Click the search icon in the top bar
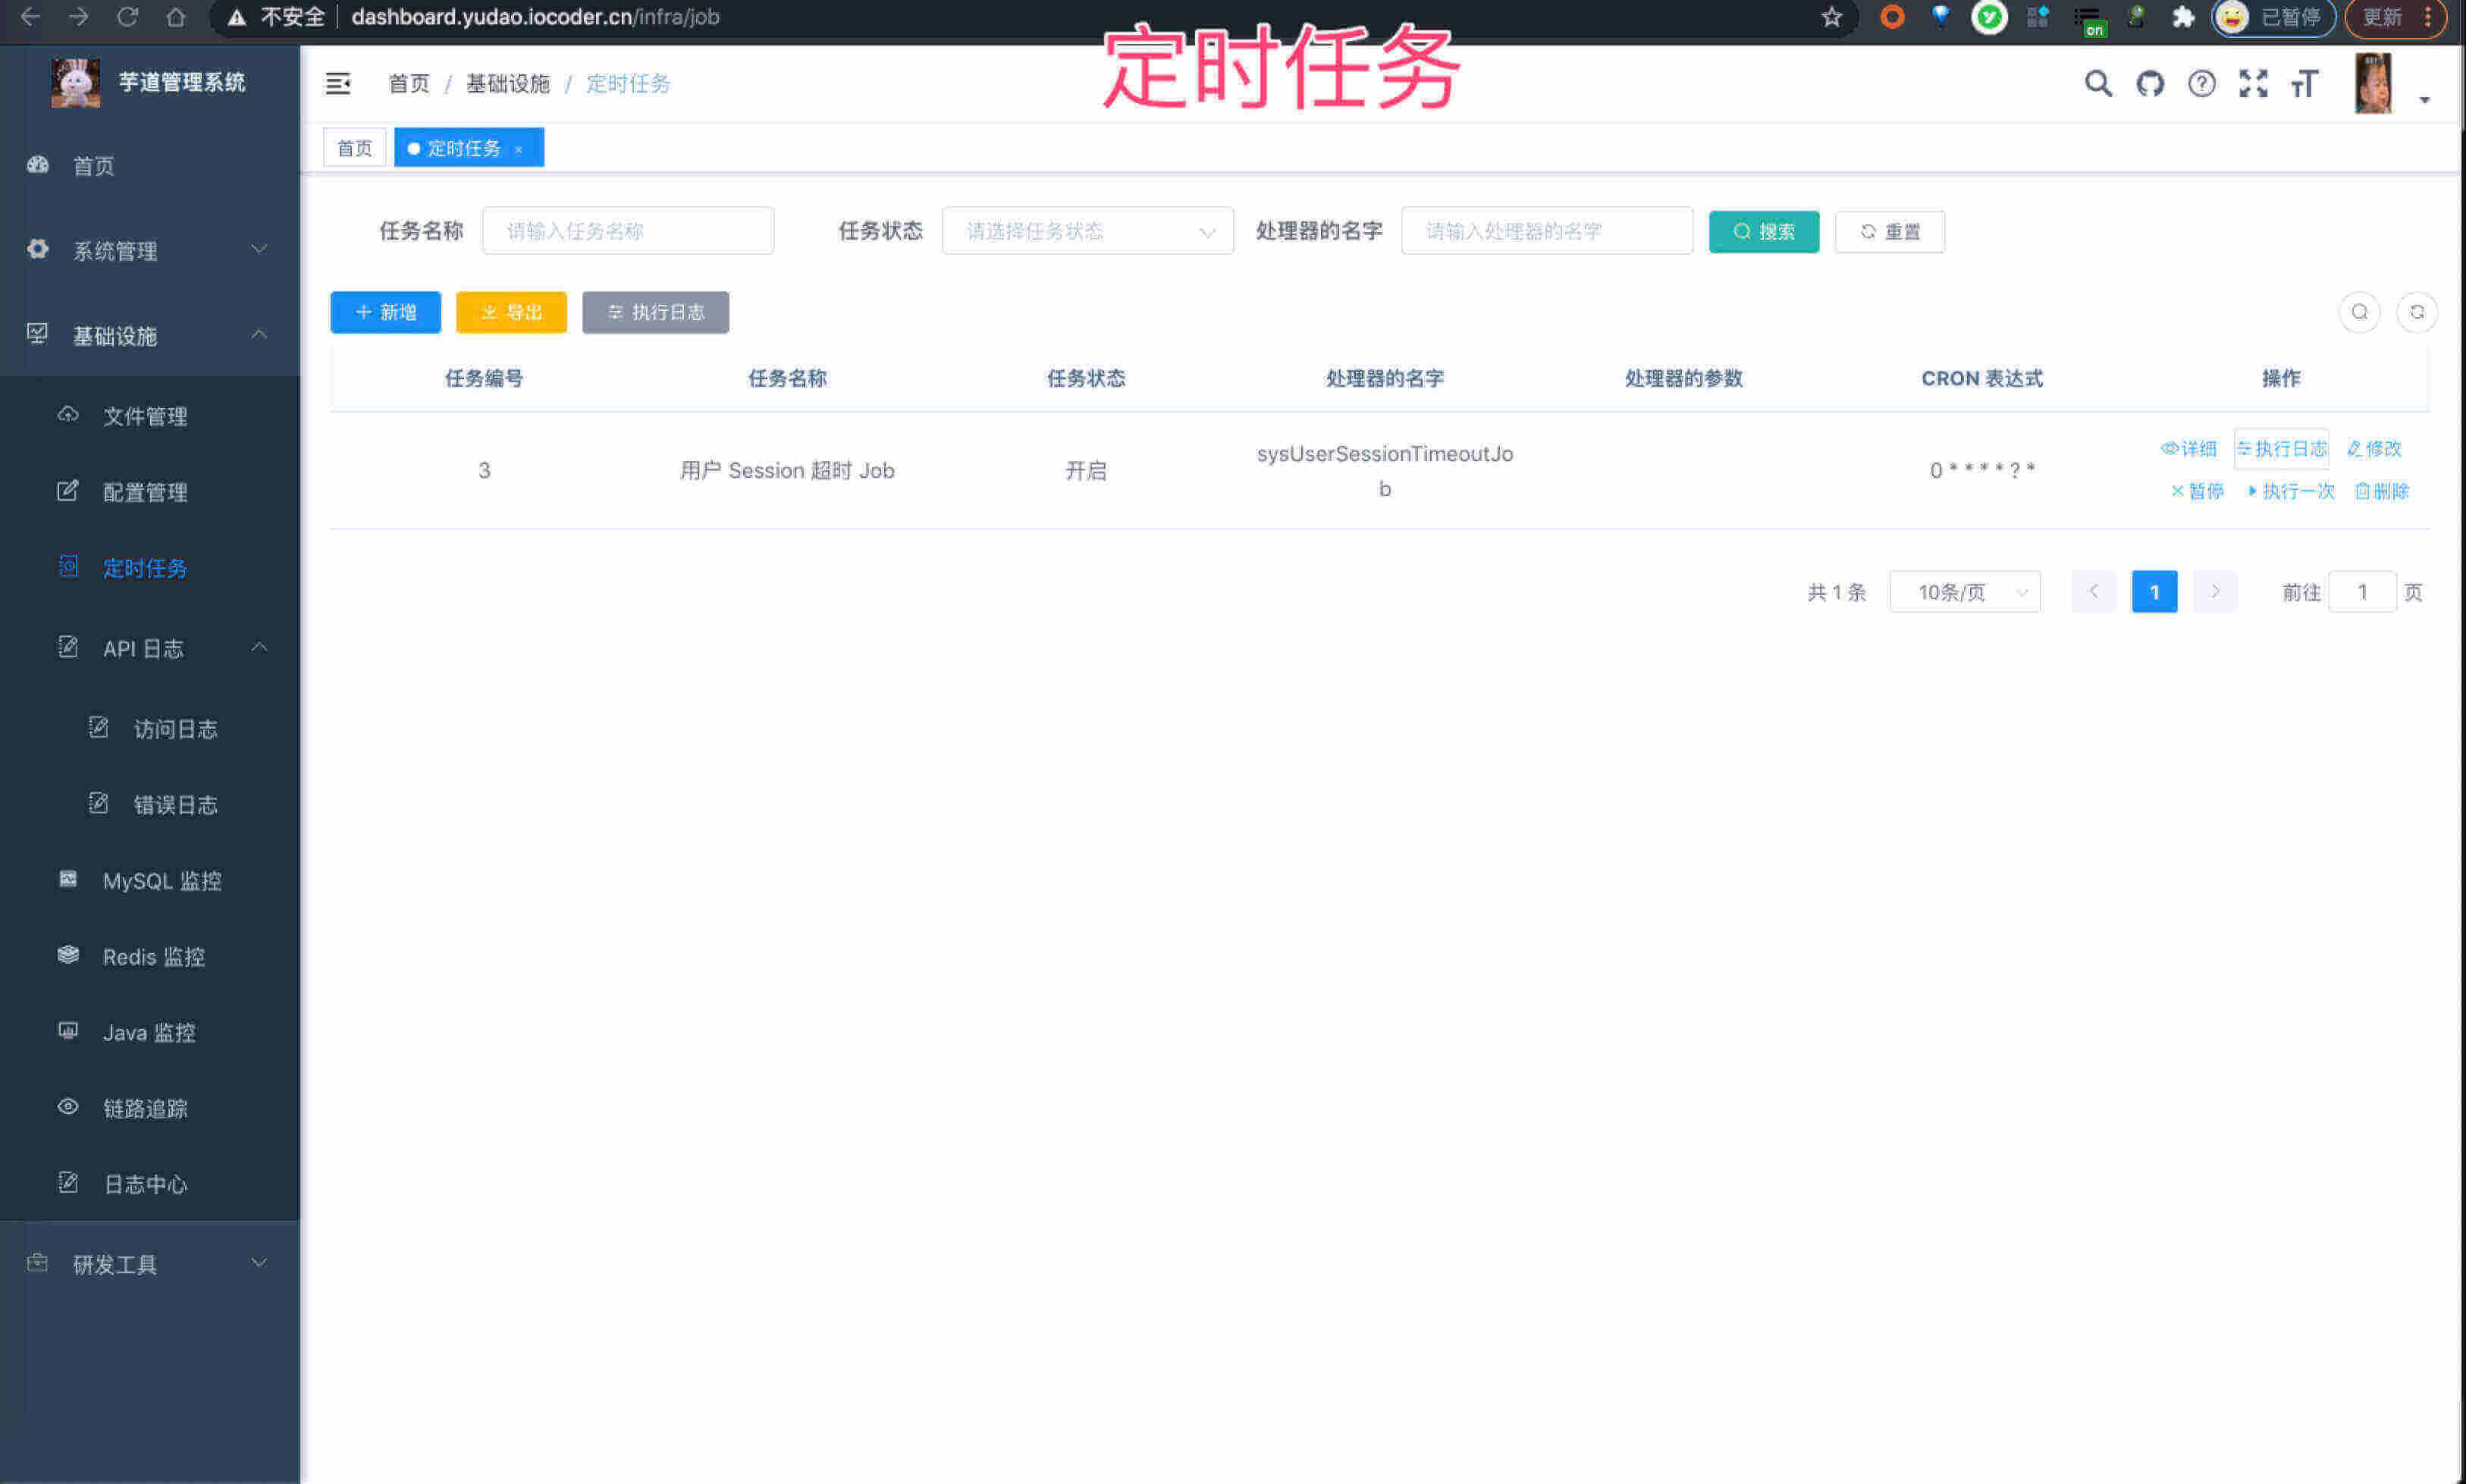 pos(2097,84)
